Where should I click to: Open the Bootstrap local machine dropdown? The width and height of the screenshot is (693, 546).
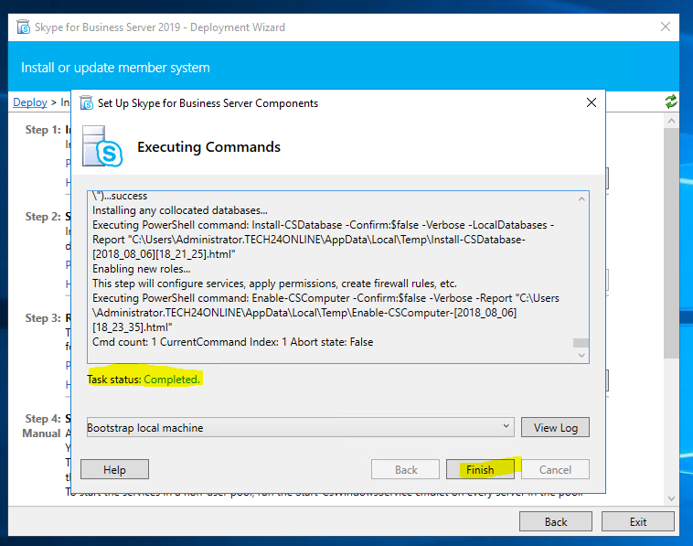point(301,427)
